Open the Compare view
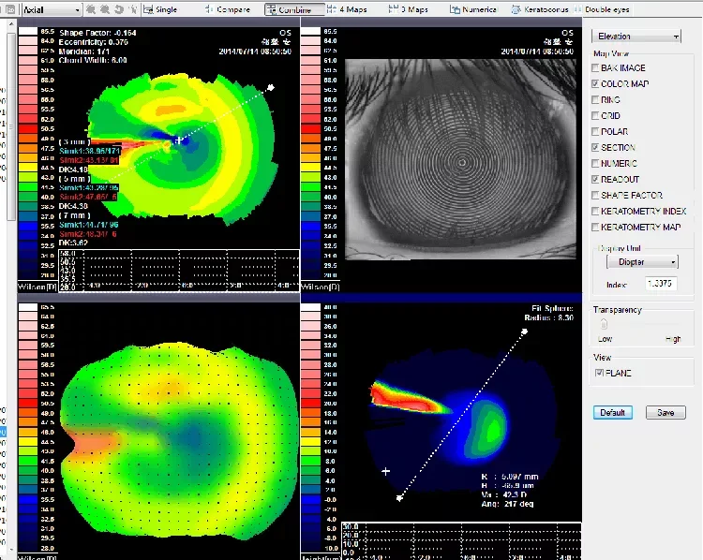The height and width of the screenshot is (560, 703). [x=227, y=9]
